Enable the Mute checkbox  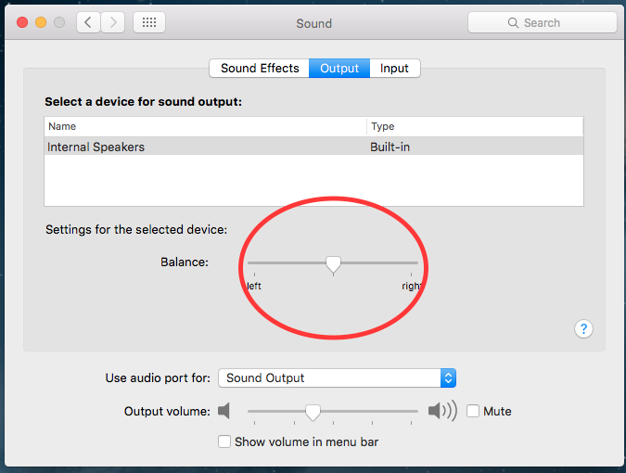(x=473, y=411)
